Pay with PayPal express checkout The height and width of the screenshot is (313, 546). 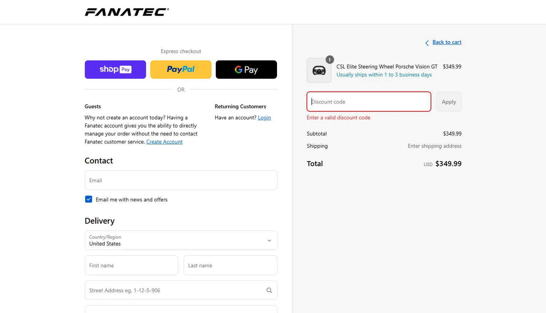coord(181,70)
